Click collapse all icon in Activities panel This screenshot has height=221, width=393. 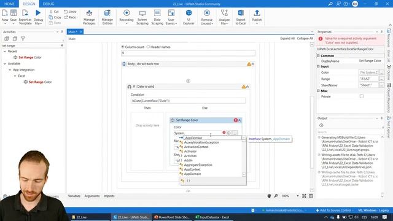[15, 39]
